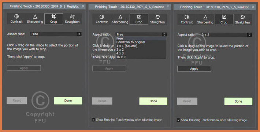
Task: Click the Apply button in middle window
Action: [x=109, y=69]
